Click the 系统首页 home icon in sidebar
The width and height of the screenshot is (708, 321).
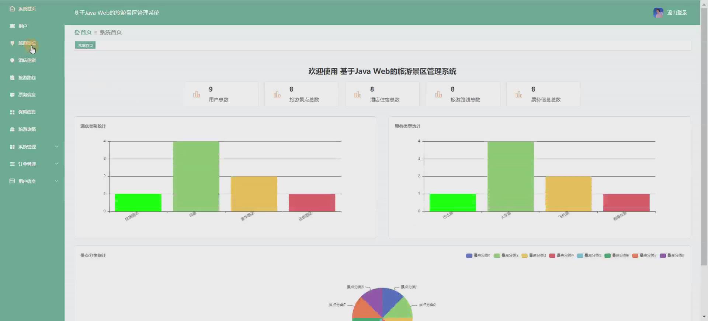[12, 8]
